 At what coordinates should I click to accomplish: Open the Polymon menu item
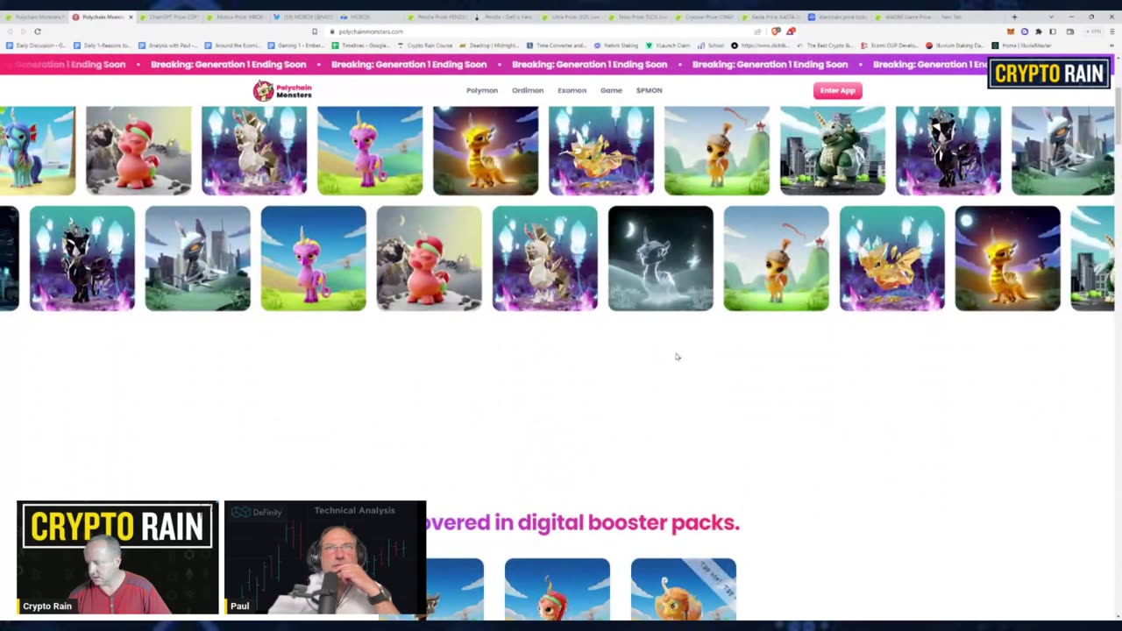click(x=482, y=90)
